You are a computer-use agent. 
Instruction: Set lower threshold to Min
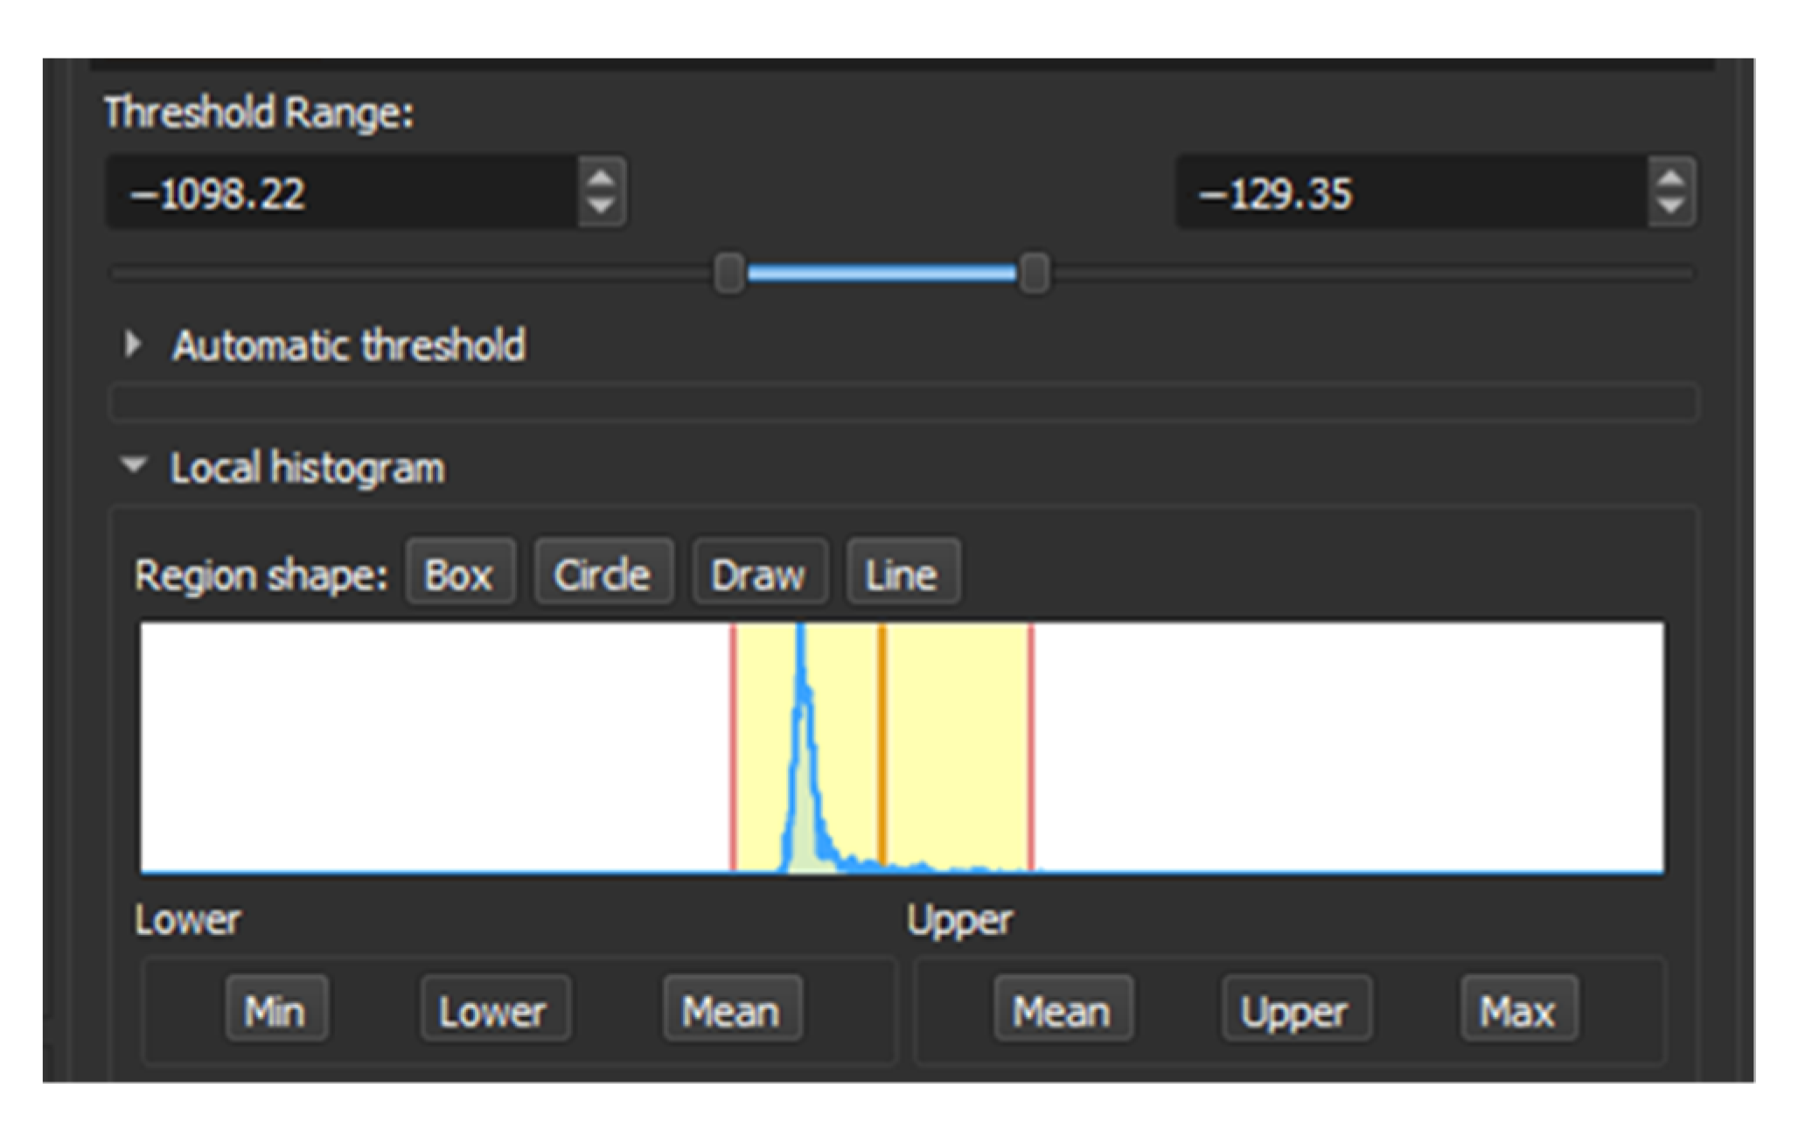point(275,1010)
